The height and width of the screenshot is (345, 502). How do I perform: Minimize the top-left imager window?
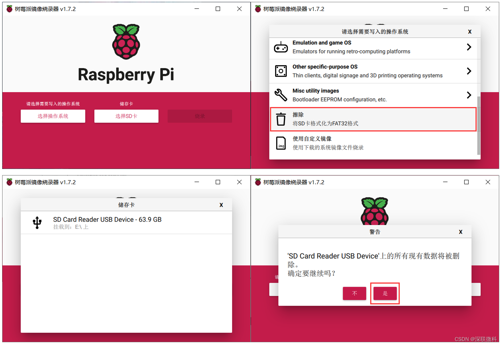click(197, 9)
